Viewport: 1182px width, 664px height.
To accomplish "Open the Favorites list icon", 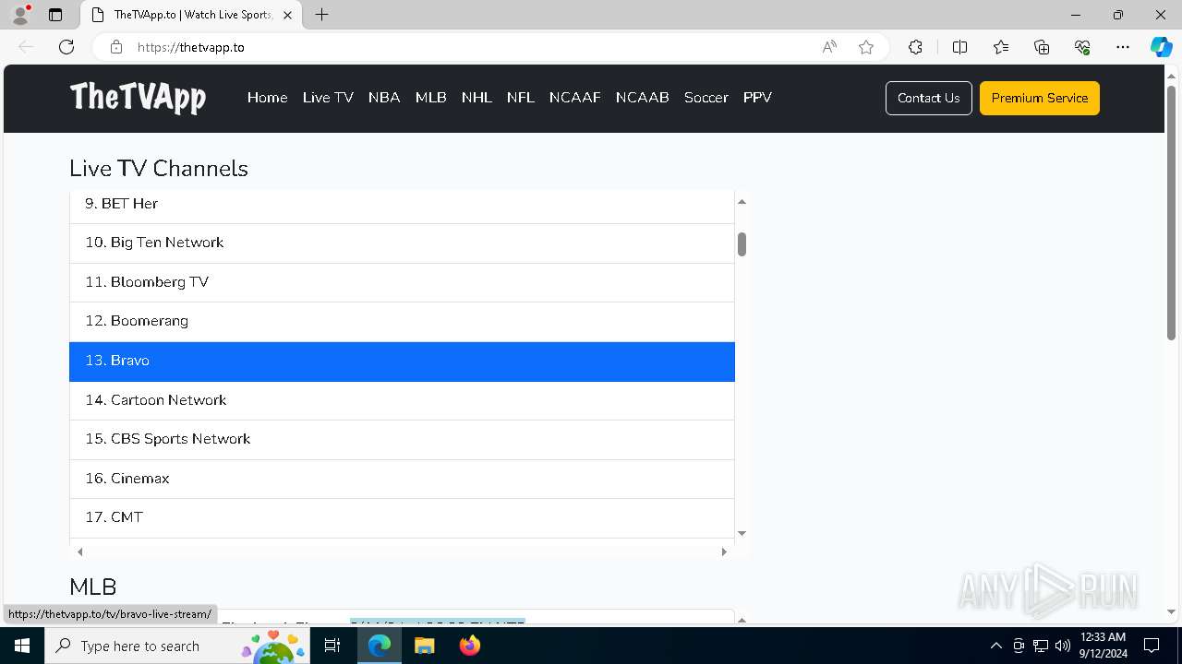I will click(x=1001, y=47).
